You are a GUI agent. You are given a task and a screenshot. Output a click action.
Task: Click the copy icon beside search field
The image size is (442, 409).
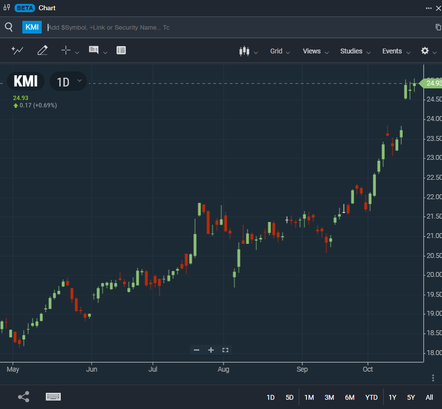438,27
